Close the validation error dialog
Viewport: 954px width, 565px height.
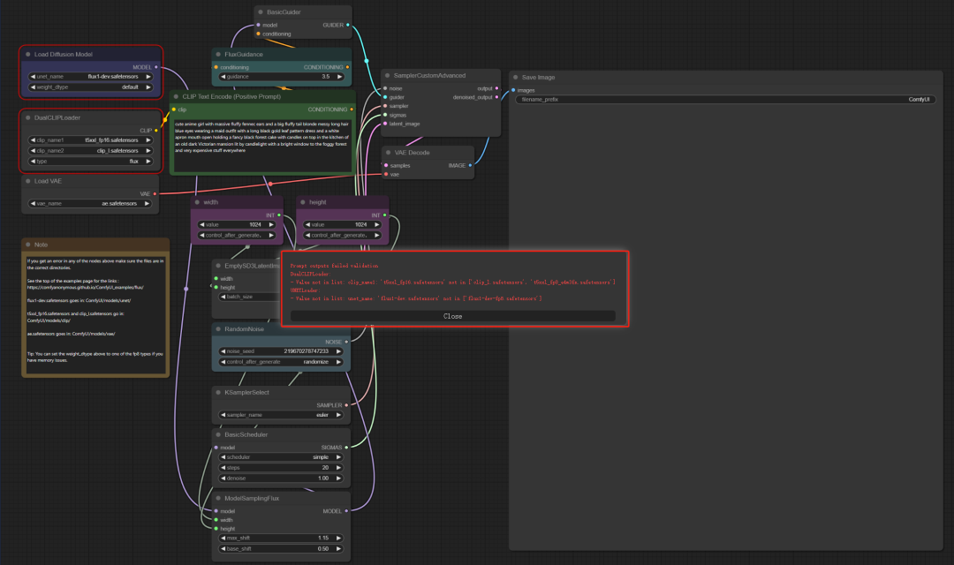pos(452,316)
